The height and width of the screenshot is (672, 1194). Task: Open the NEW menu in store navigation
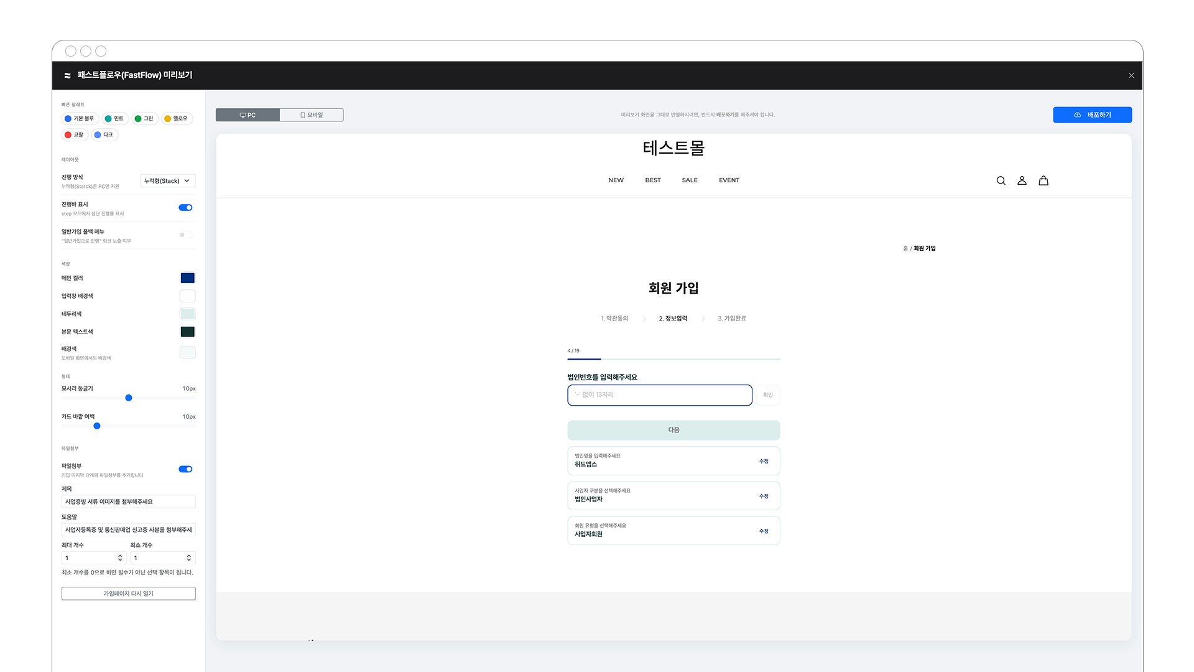tap(616, 180)
